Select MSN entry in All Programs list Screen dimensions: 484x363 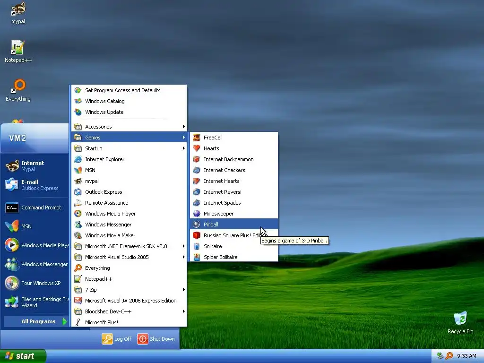pyautogui.click(x=129, y=170)
